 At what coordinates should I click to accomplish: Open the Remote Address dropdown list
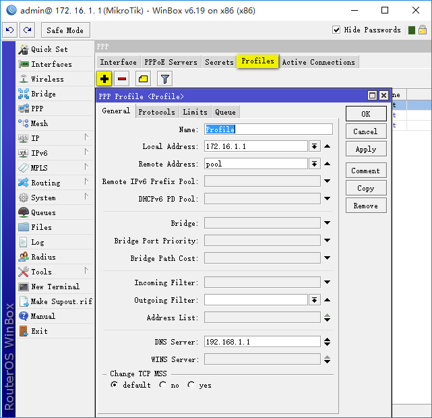click(x=314, y=164)
